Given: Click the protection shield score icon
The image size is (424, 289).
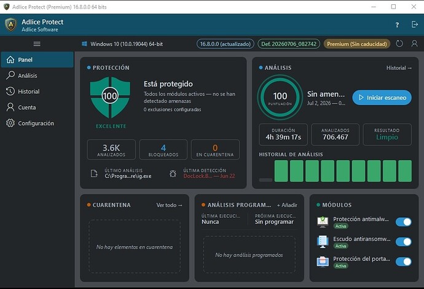Looking at the screenshot, I should point(110,97).
